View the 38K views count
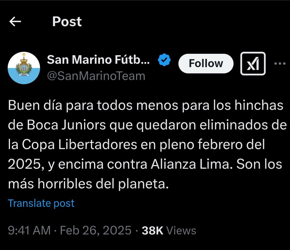This screenshot has width=290, height=250. tap(153, 231)
